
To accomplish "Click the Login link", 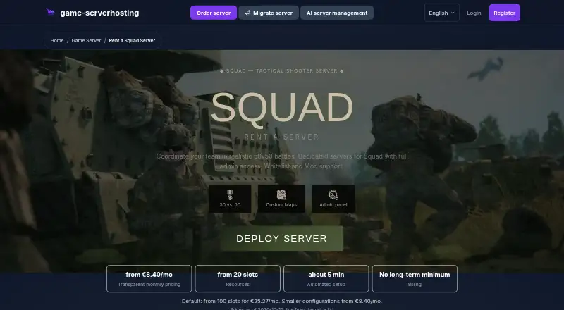I will coord(474,13).
